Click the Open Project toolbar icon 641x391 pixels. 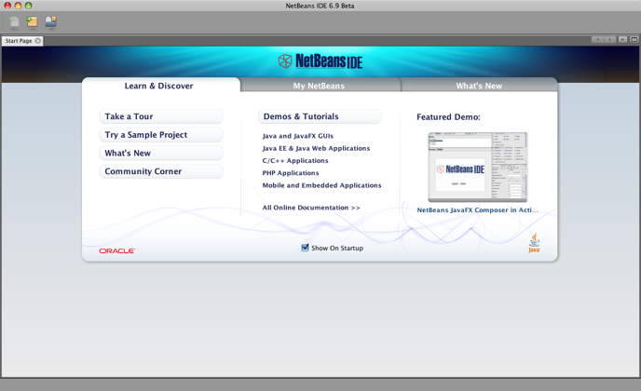click(50, 22)
